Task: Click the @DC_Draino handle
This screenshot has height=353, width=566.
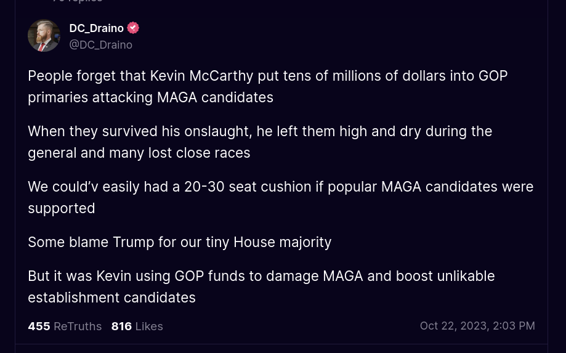Action: click(101, 45)
